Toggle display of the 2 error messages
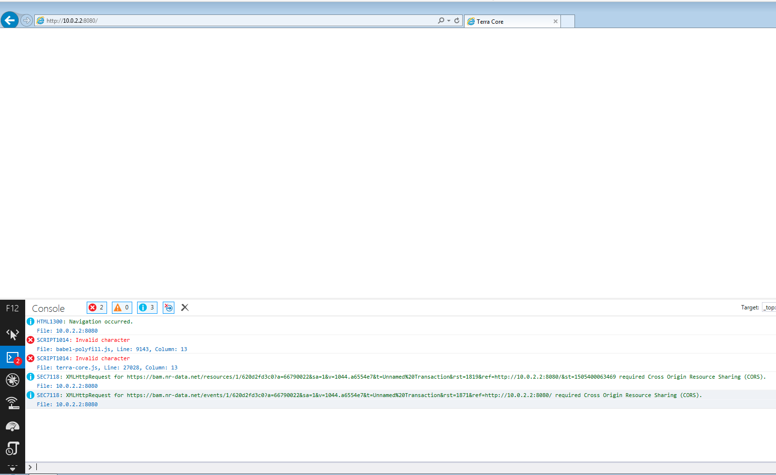The height and width of the screenshot is (475, 776). (x=96, y=307)
